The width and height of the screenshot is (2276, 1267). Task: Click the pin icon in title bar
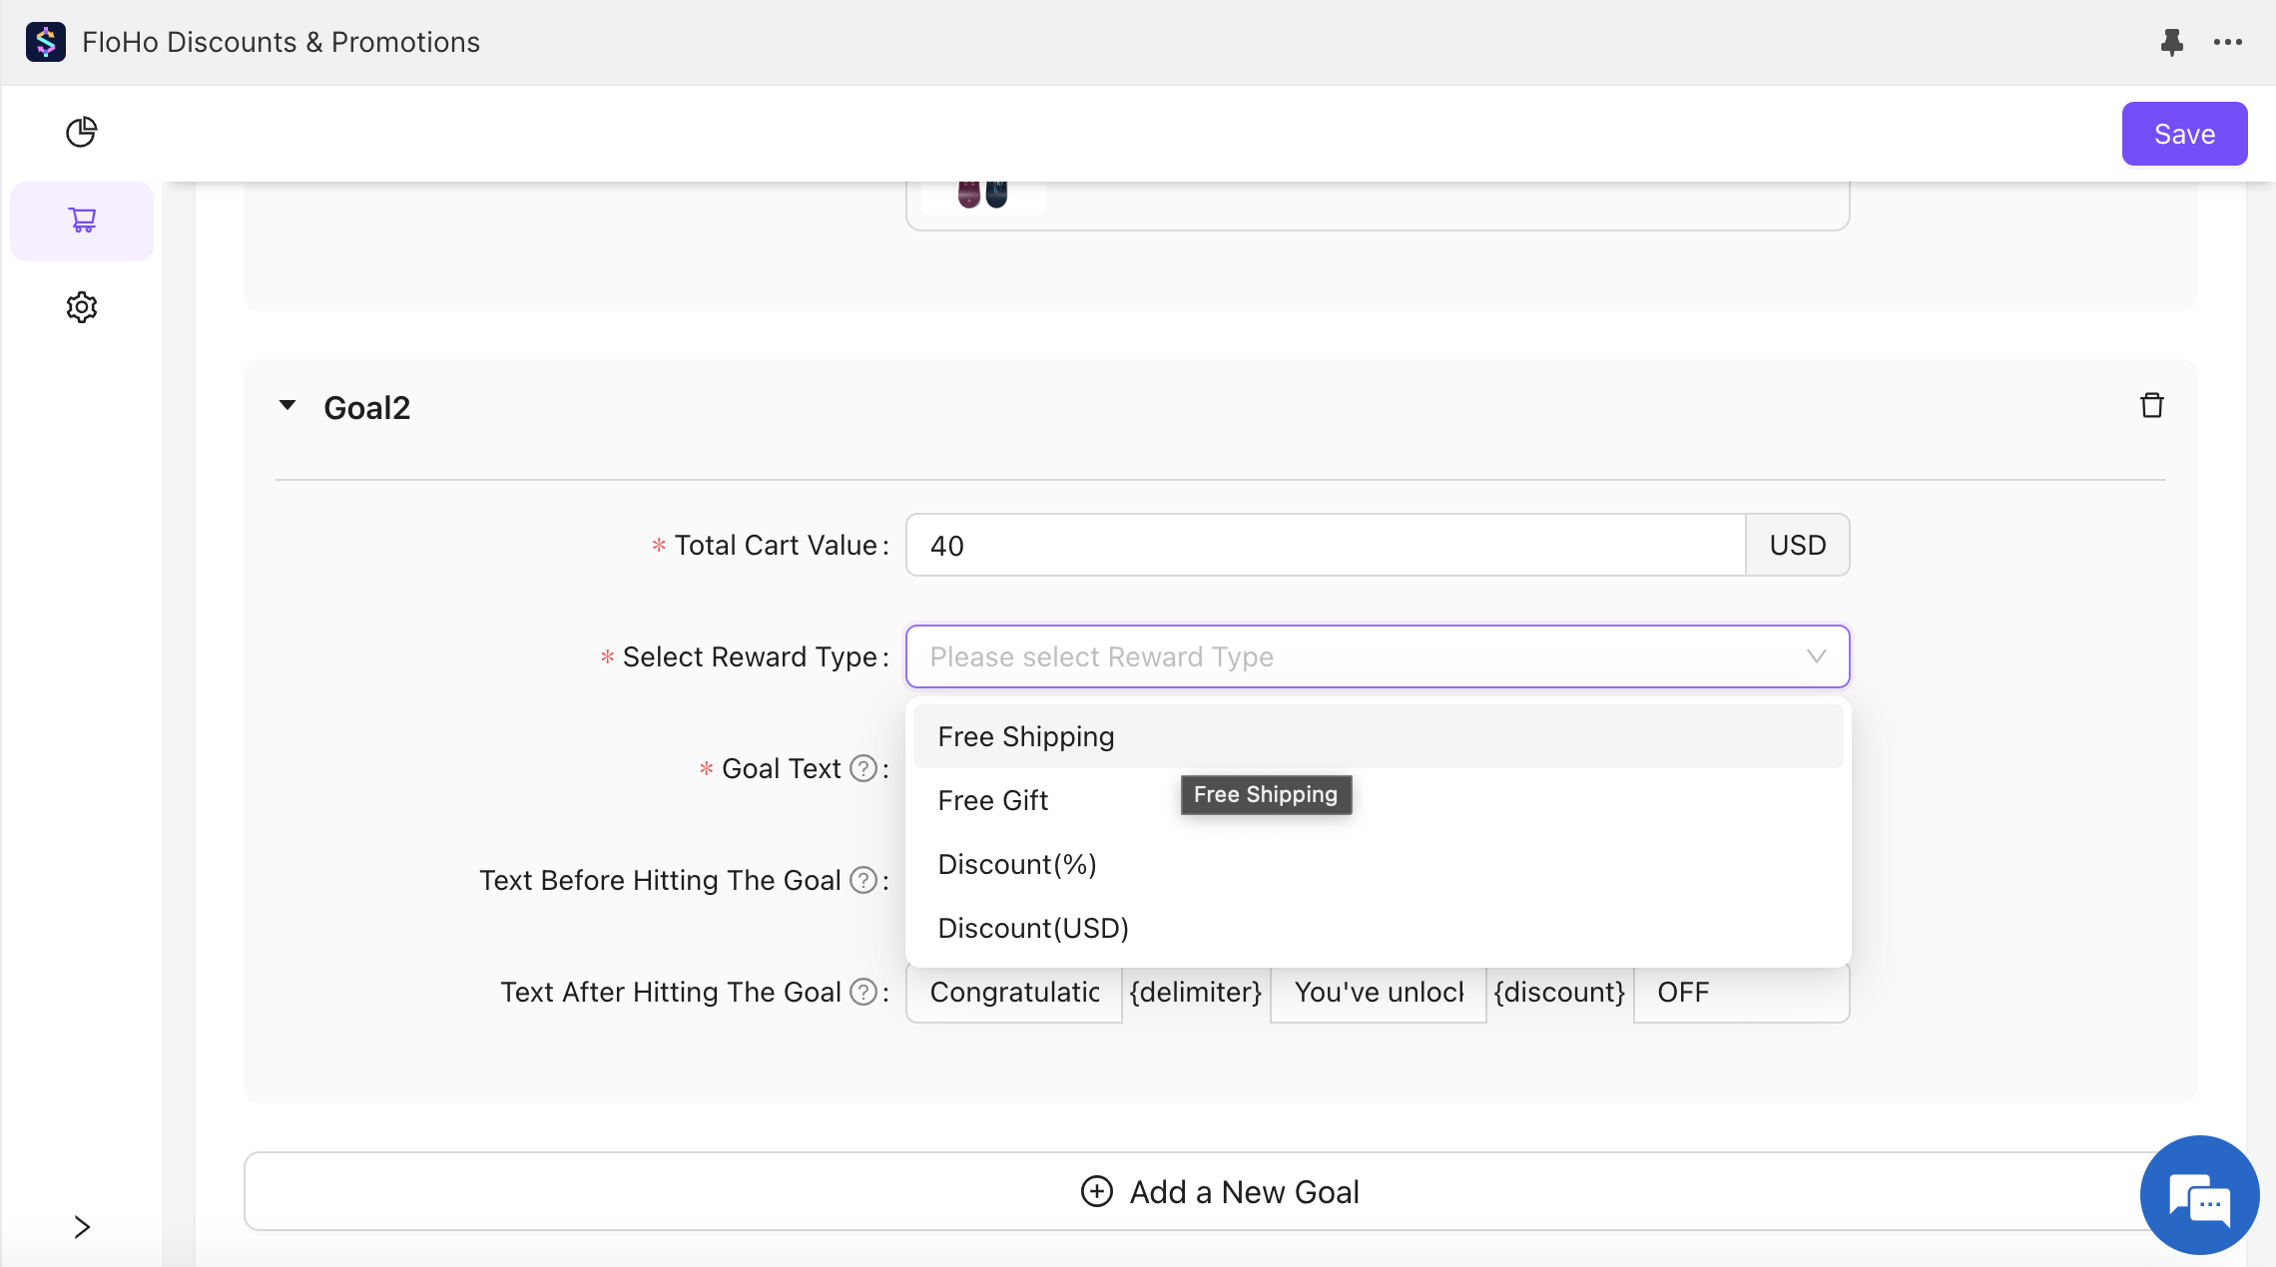[2171, 42]
